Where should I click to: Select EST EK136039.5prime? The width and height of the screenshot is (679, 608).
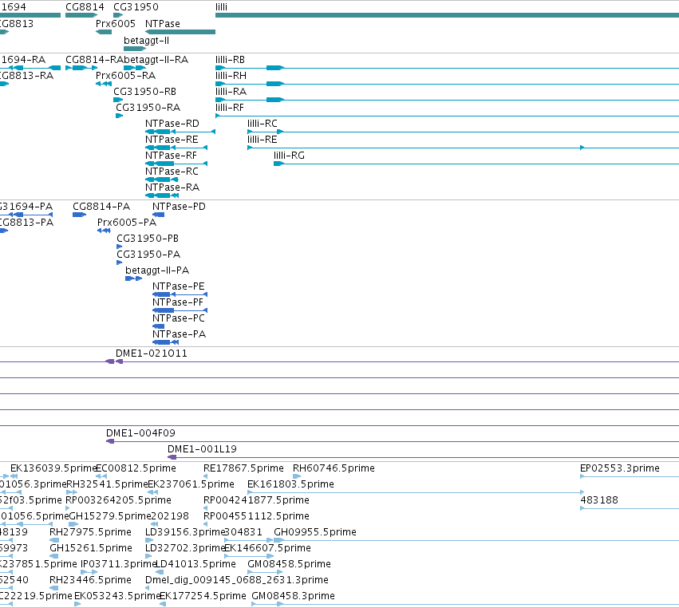[x=53, y=468]
